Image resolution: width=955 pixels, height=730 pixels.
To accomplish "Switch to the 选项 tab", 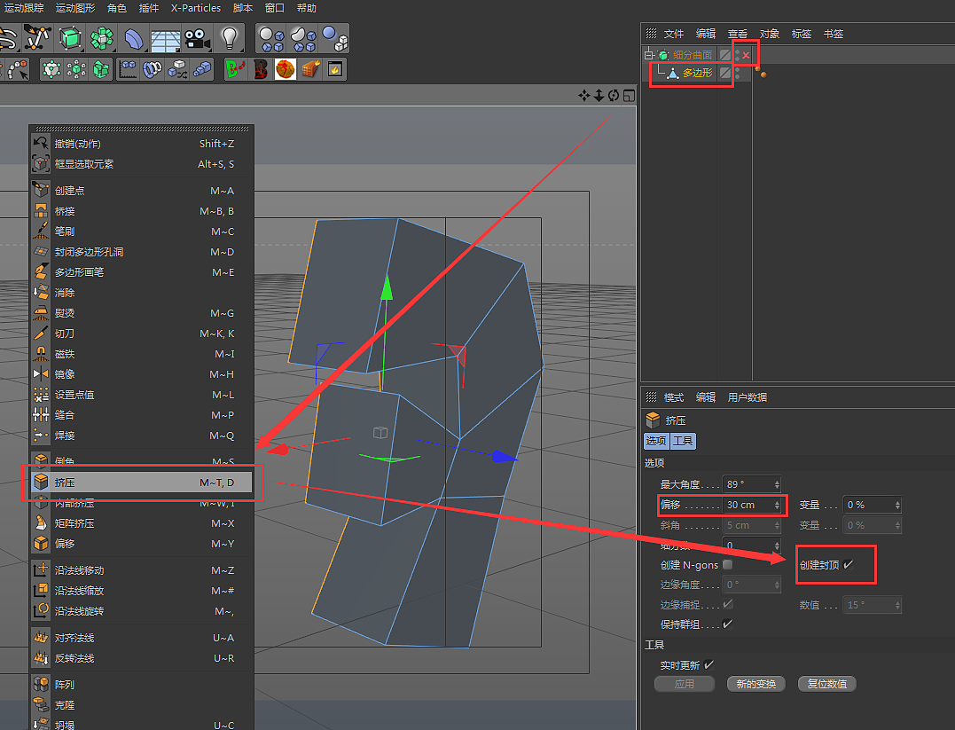I will (656, 441).
